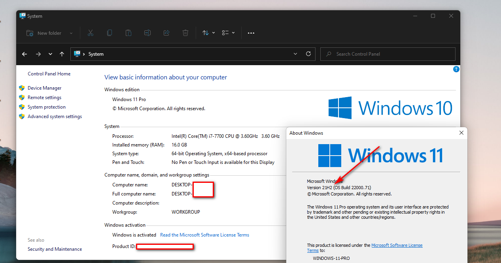Viewport: 501px width, 263px height.
Task: Click Microsoft Software License Terms in About Windows
Action: 397,245
